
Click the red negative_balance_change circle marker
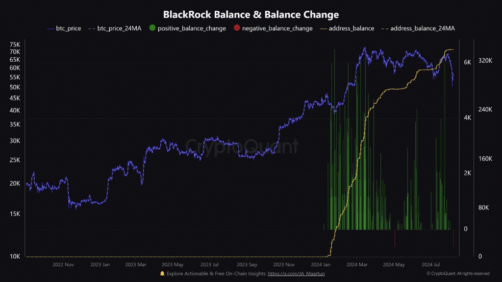tap(237, 28)
